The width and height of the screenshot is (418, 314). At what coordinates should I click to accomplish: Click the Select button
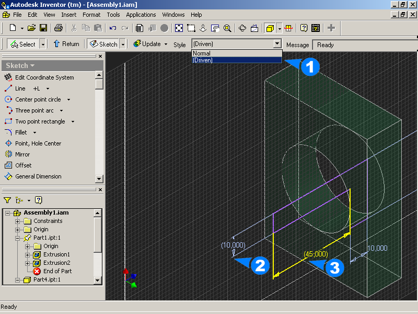click(x=23, y=44)
